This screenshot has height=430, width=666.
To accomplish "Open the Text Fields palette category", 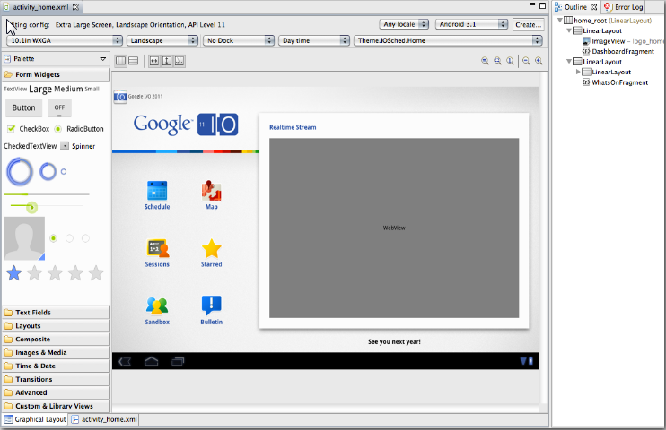I will click(56, 312).
